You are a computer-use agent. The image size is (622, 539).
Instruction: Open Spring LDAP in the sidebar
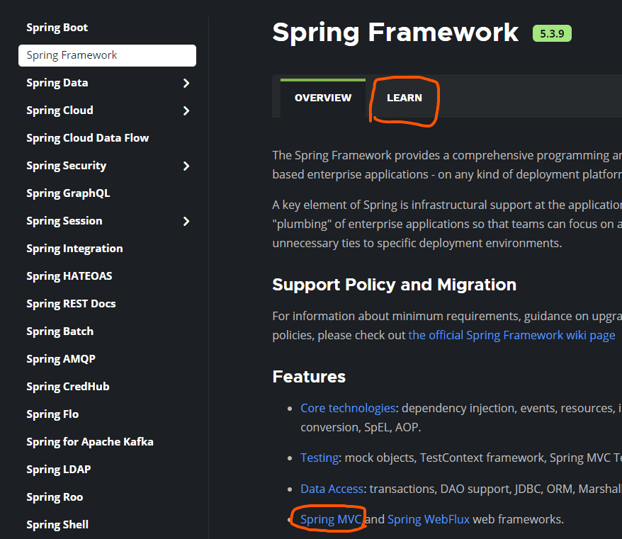pyautogui.click(x=58, y=470)
